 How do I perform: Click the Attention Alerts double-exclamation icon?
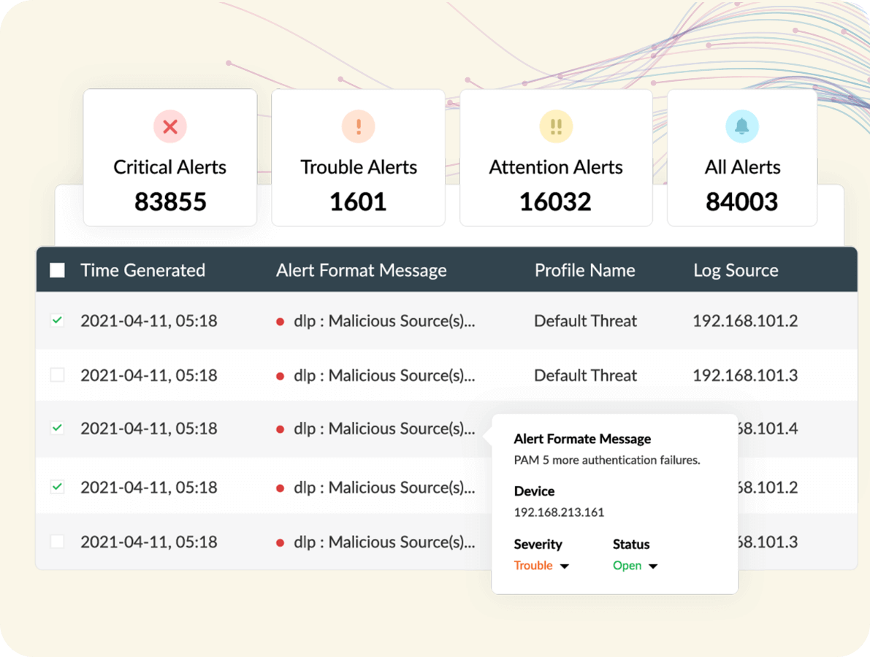pyautogui.click(x=556, y=126)
